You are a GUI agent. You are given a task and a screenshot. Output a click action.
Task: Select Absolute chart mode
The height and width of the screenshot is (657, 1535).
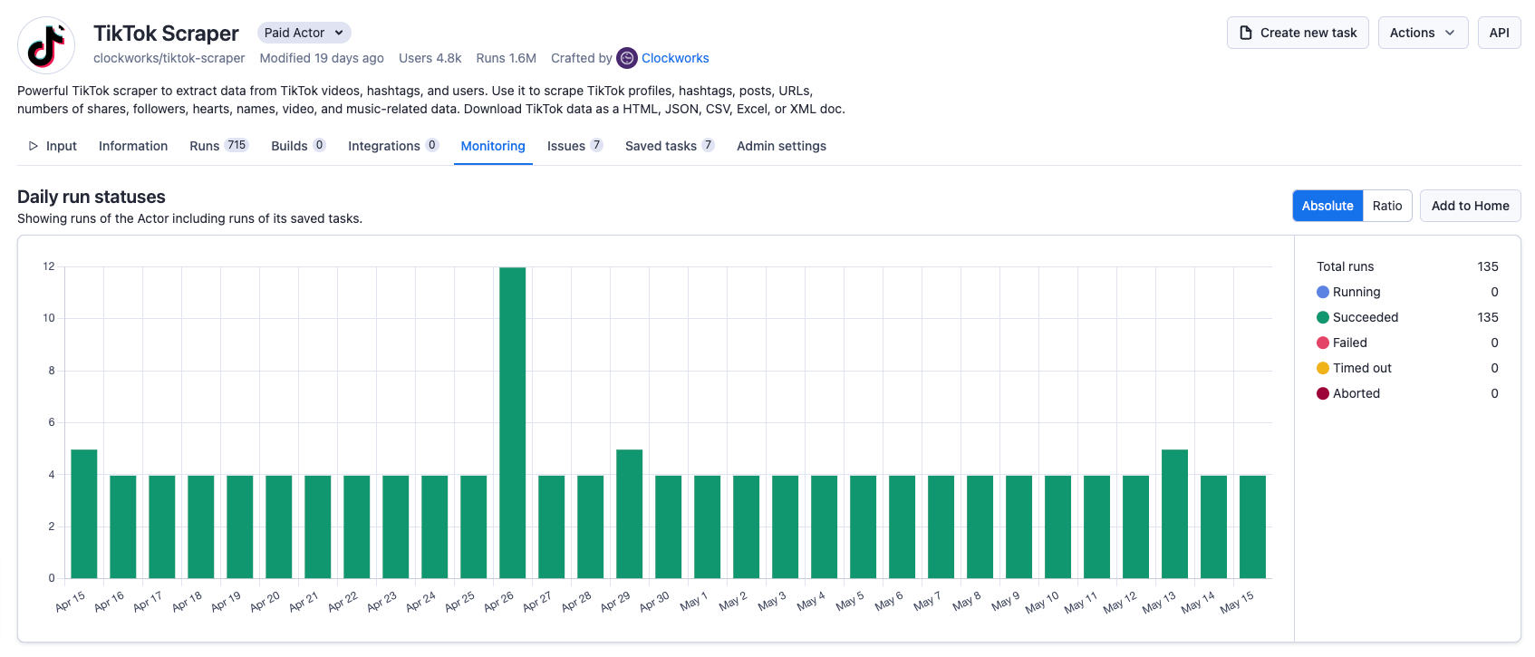click(1327, 206)
